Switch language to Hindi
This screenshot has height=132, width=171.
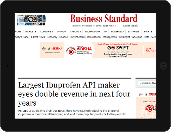coord(135,26)
